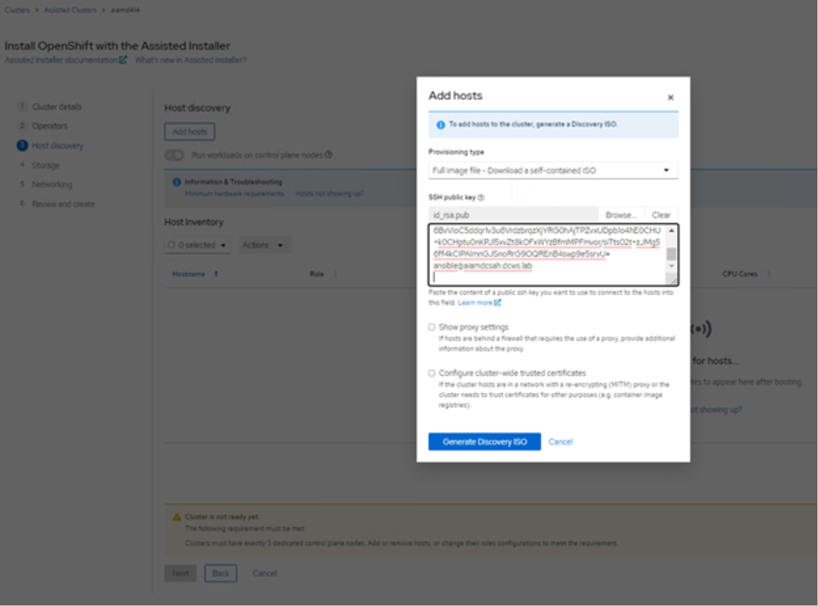Open the SSH public key help icon
818x606 pixels.
(481, 198)
